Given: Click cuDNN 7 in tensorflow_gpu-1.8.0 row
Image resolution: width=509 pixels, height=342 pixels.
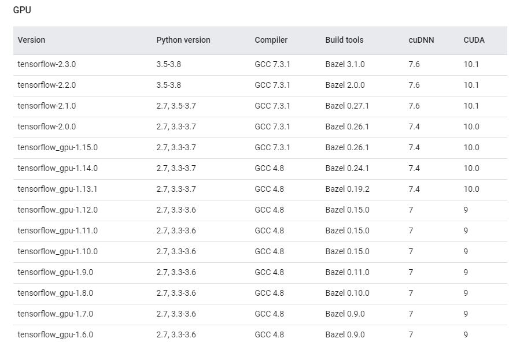Looking at the screenshot, I should pyautogui.click(x=411, y=293).
